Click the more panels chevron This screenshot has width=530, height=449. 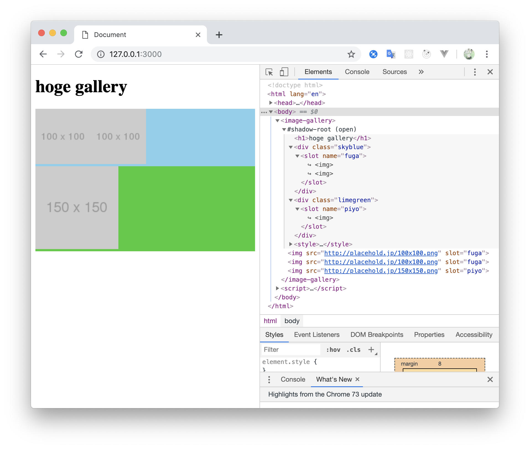point(421,72)
